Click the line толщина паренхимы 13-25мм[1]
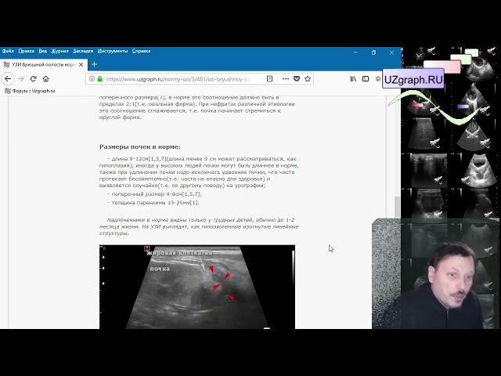The image size is (501, 376). click(155, 203)
